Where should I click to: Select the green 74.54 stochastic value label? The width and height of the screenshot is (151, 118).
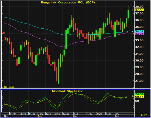click(139, 94)
